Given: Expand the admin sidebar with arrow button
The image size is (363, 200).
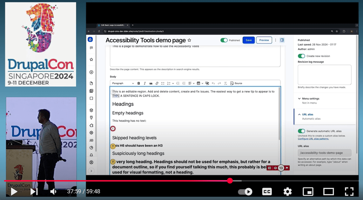Looking at the screenshot, I should [x=91, y=171].
